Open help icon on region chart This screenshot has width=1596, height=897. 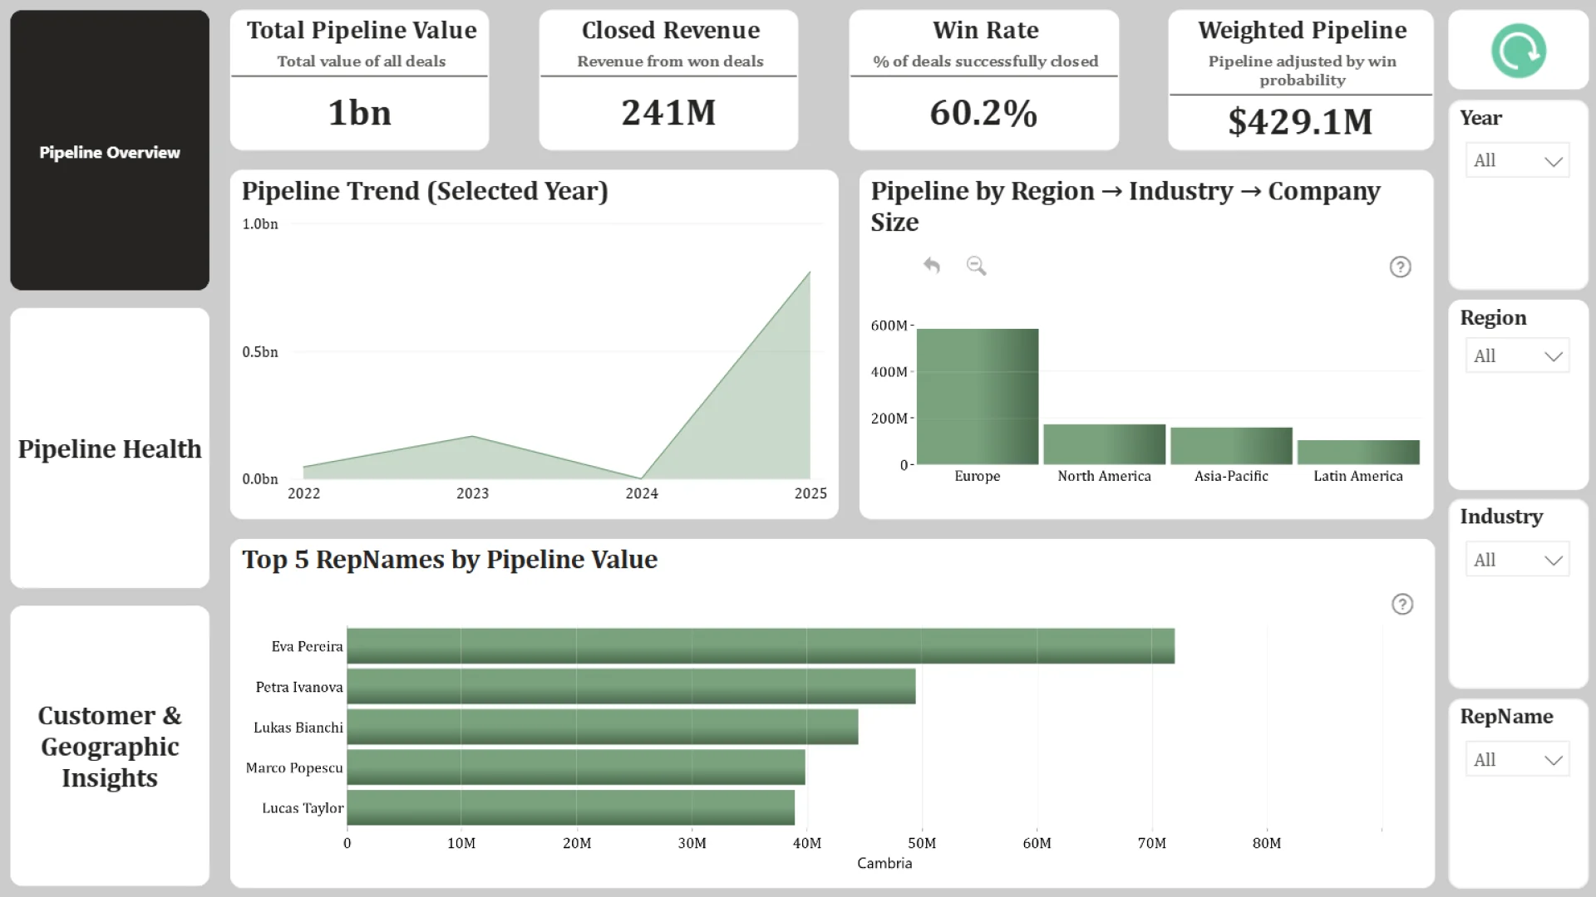pyautogui.click(x=1400, y=267)
